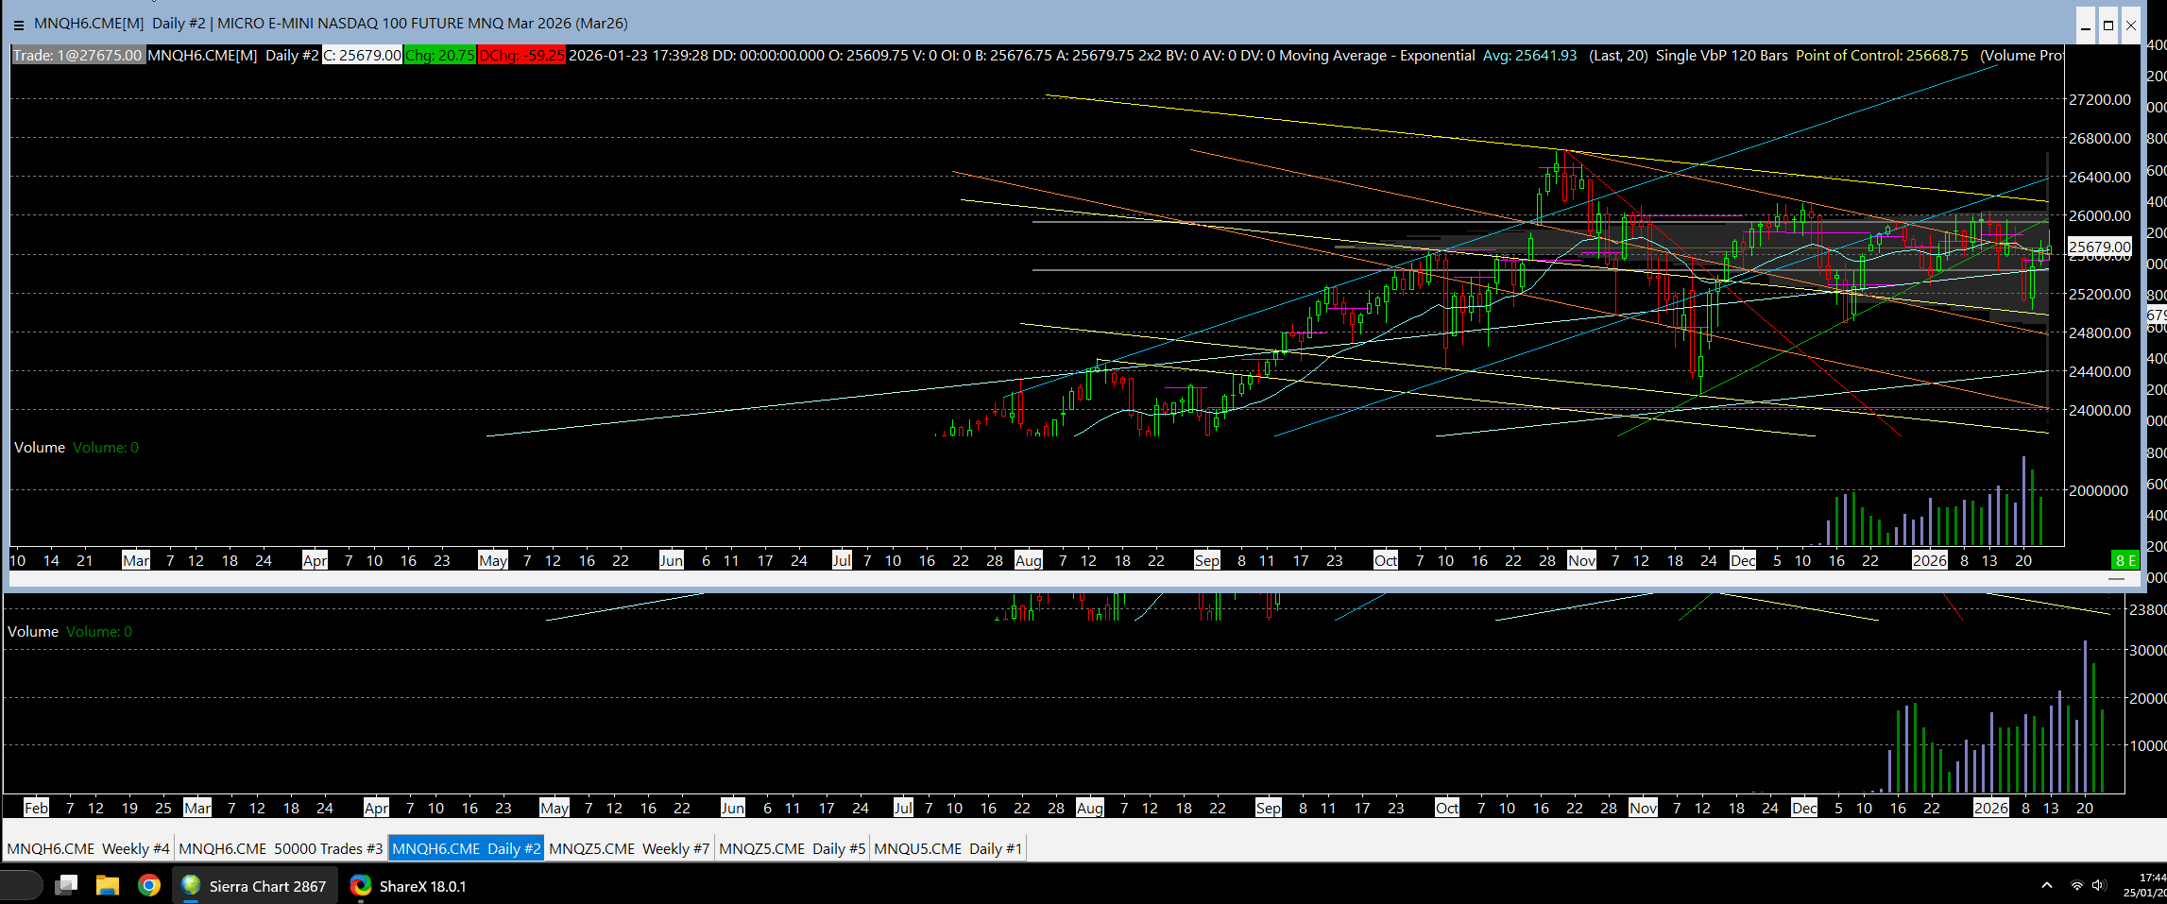
Task: Click the green 8 E indicator box
Action: point(2125,560)
